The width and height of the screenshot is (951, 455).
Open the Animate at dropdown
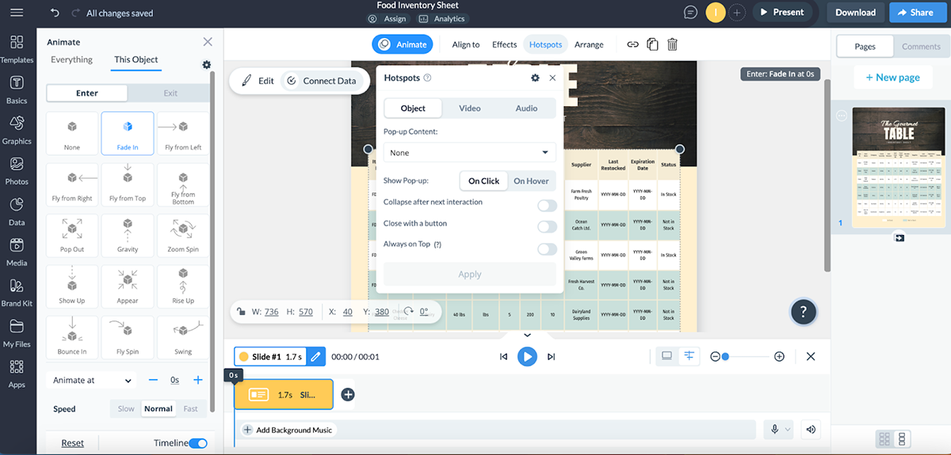pos(92,381)
